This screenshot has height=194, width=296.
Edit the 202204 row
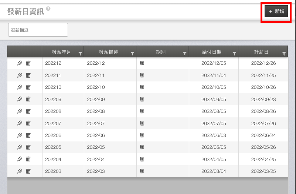pyautogui.click(x=20, y=159)
